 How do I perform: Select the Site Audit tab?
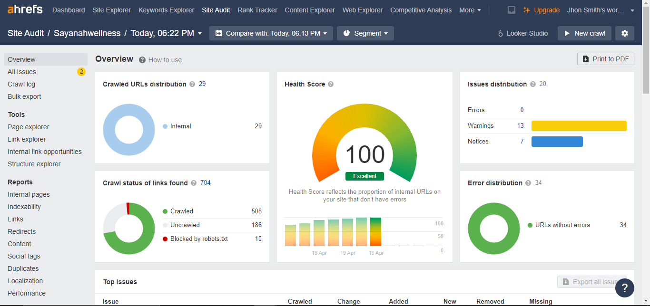coord(216,10)
